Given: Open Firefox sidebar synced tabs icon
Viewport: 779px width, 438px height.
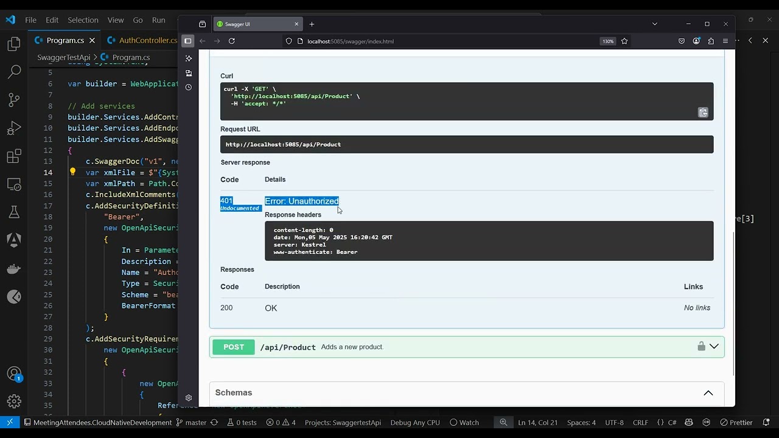Looking at the screenshot, I should coord(189,73).
